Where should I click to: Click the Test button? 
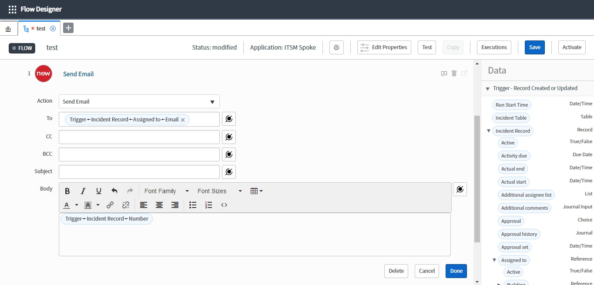pos(427,47)
